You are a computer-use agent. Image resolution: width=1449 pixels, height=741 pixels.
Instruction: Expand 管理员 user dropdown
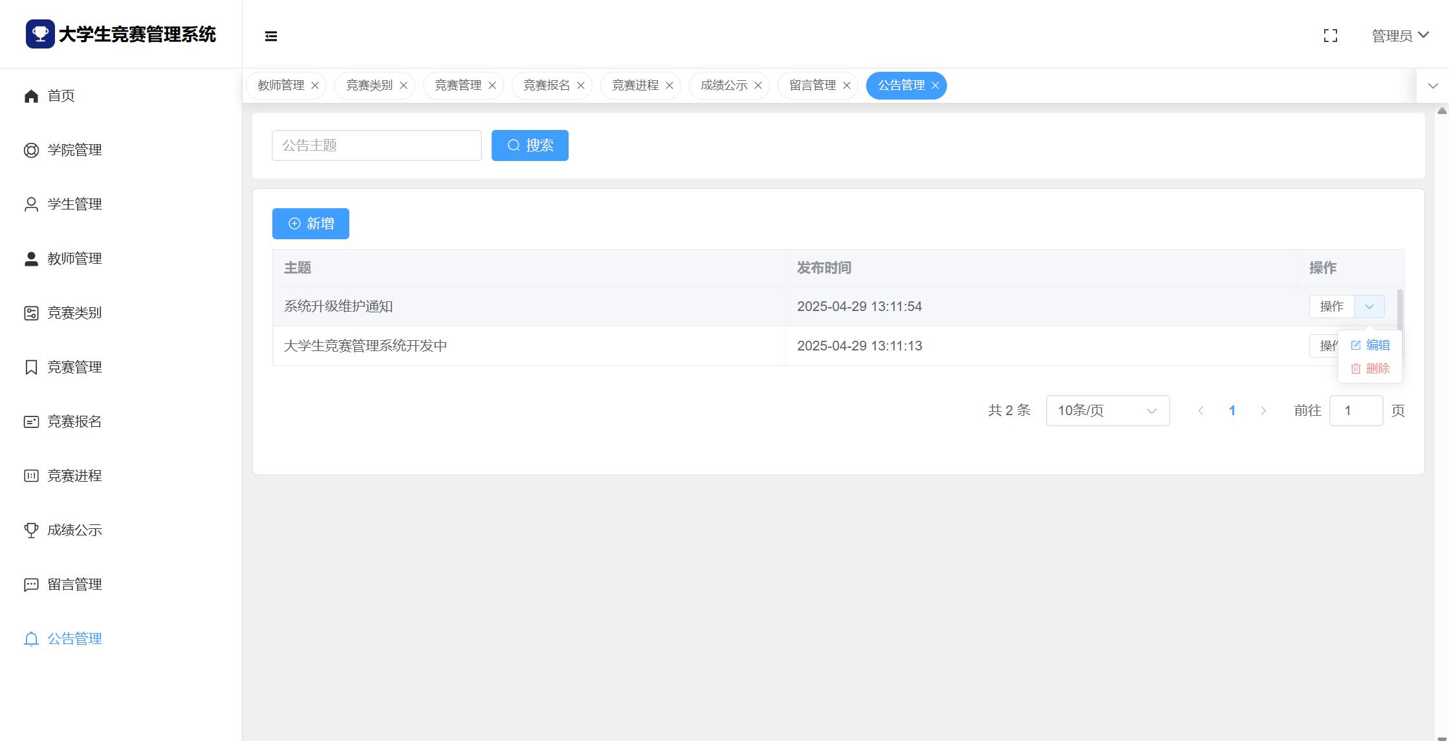pos(1400,36)
